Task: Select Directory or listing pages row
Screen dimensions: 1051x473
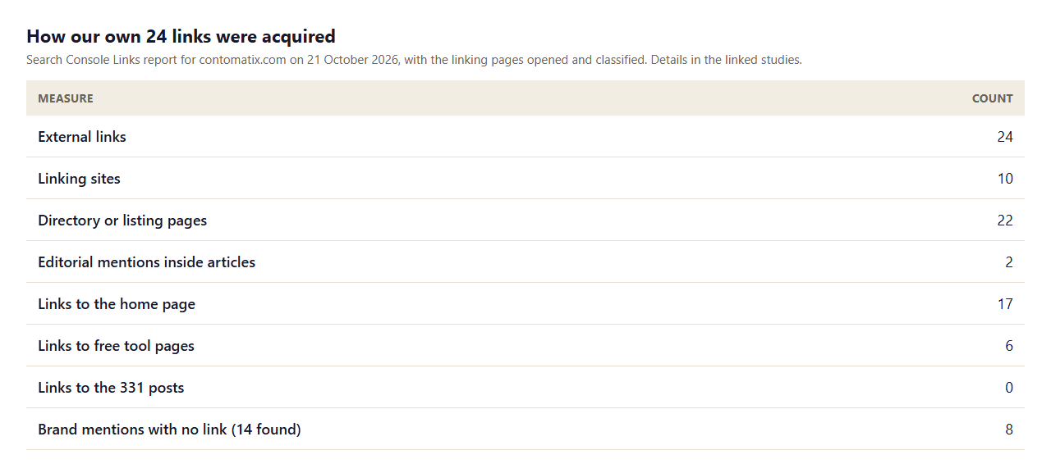Action: coord(525,220)
